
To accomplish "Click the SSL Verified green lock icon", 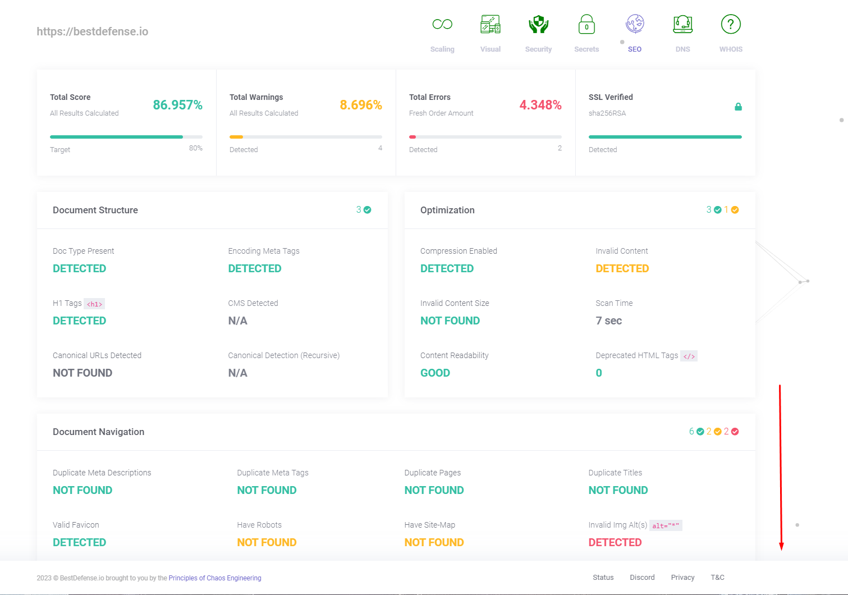I will pyautogui.click(x=738, y=107).
